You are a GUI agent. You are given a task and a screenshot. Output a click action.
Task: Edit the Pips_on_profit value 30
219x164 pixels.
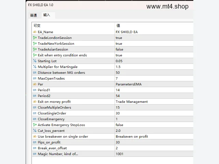tap(154, 142)
